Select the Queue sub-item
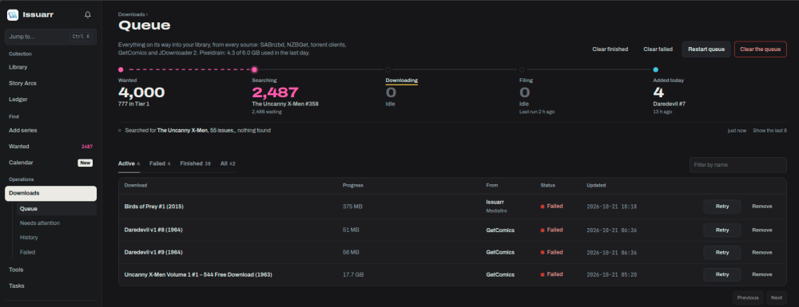The width and height of the screenshot is (799, 307). pyautogui.click(x=56, y=208)
